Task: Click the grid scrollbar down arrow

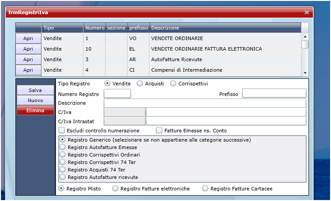Action: click(305, 73)
